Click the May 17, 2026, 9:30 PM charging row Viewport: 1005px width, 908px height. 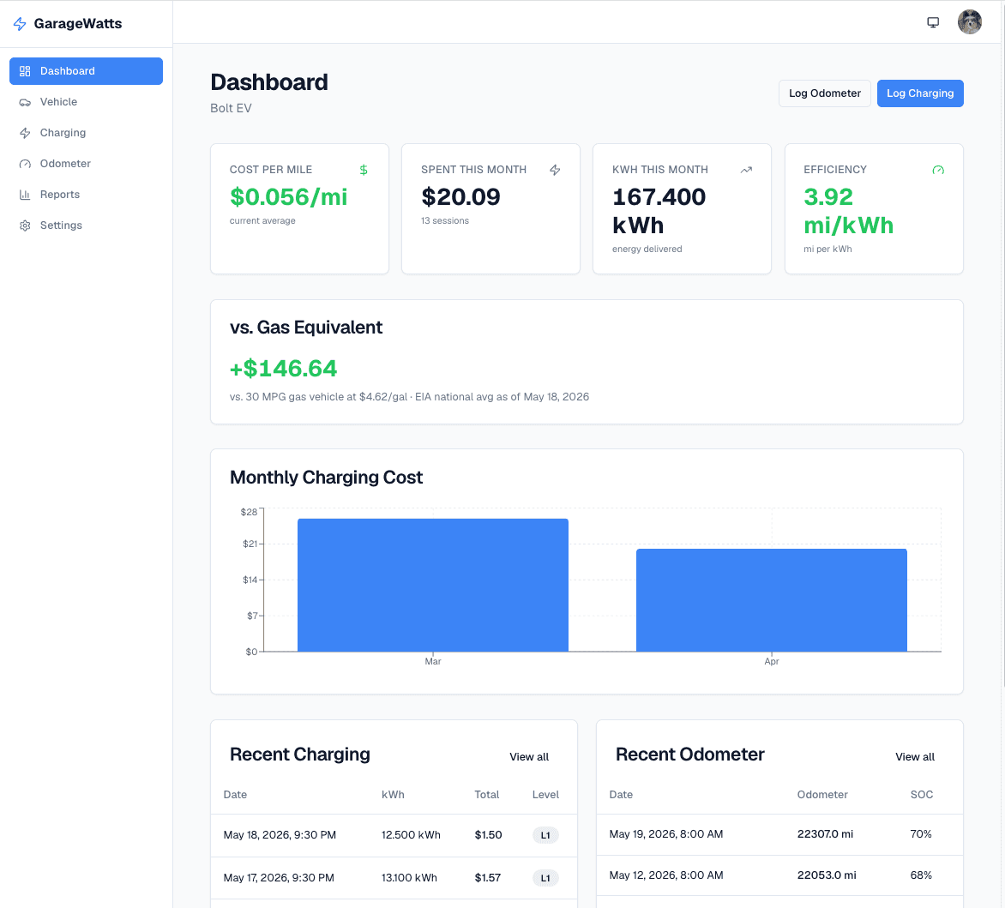394,878
